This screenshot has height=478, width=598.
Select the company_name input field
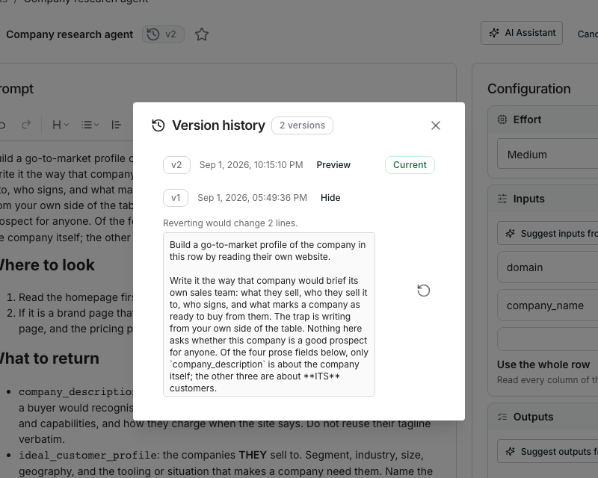click(x=548, y=305)
